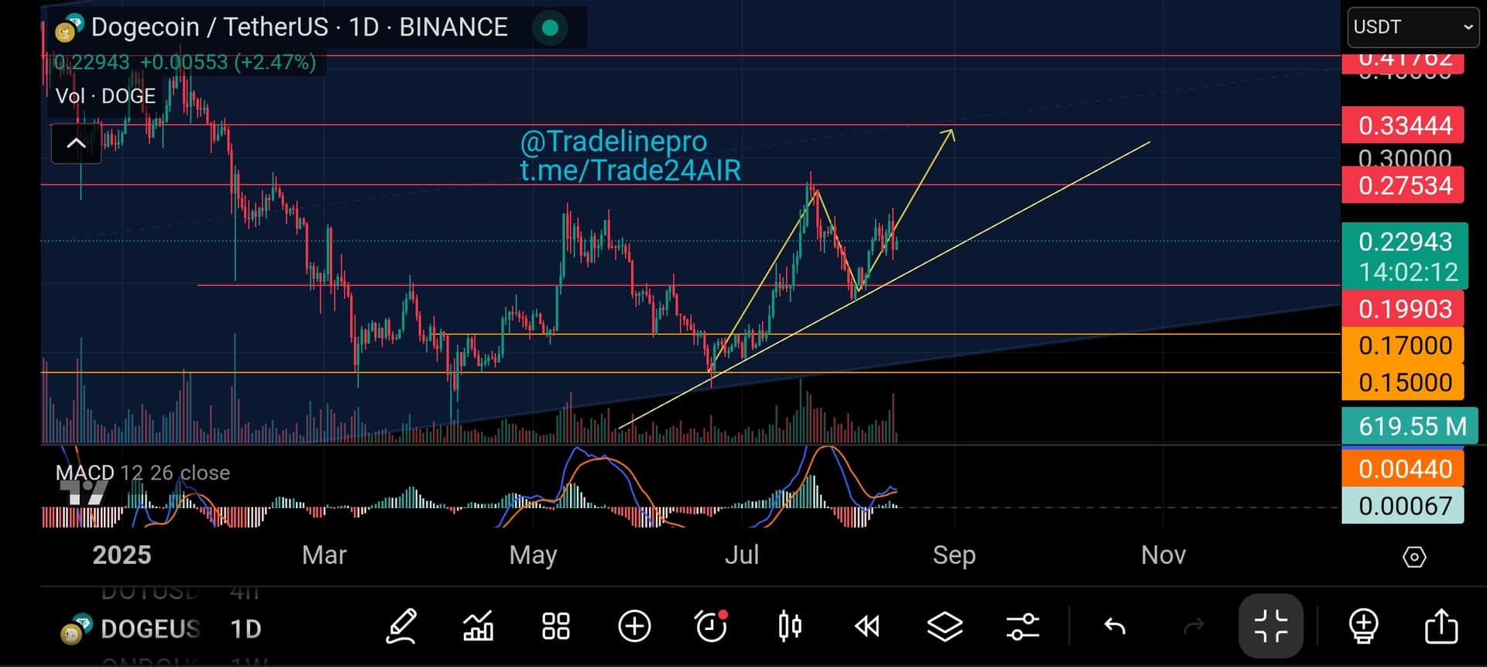Undo the last chart action
This screenshot has height=667, width=1487.
[1114, 626]
